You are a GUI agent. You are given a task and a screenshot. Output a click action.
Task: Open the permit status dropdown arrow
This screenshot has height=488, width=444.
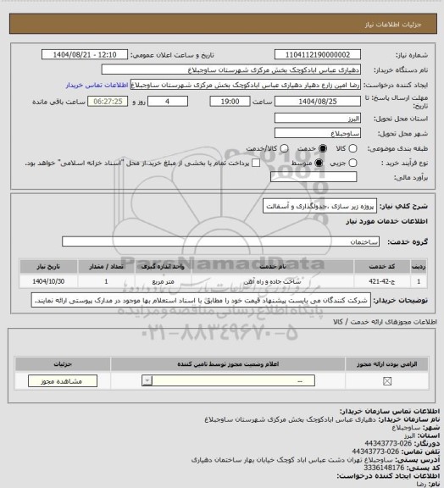click(147, 380)
